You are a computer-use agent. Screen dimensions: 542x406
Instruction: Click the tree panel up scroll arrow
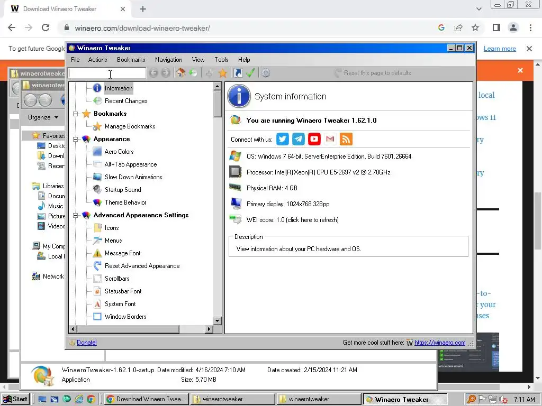click(217, 86)
